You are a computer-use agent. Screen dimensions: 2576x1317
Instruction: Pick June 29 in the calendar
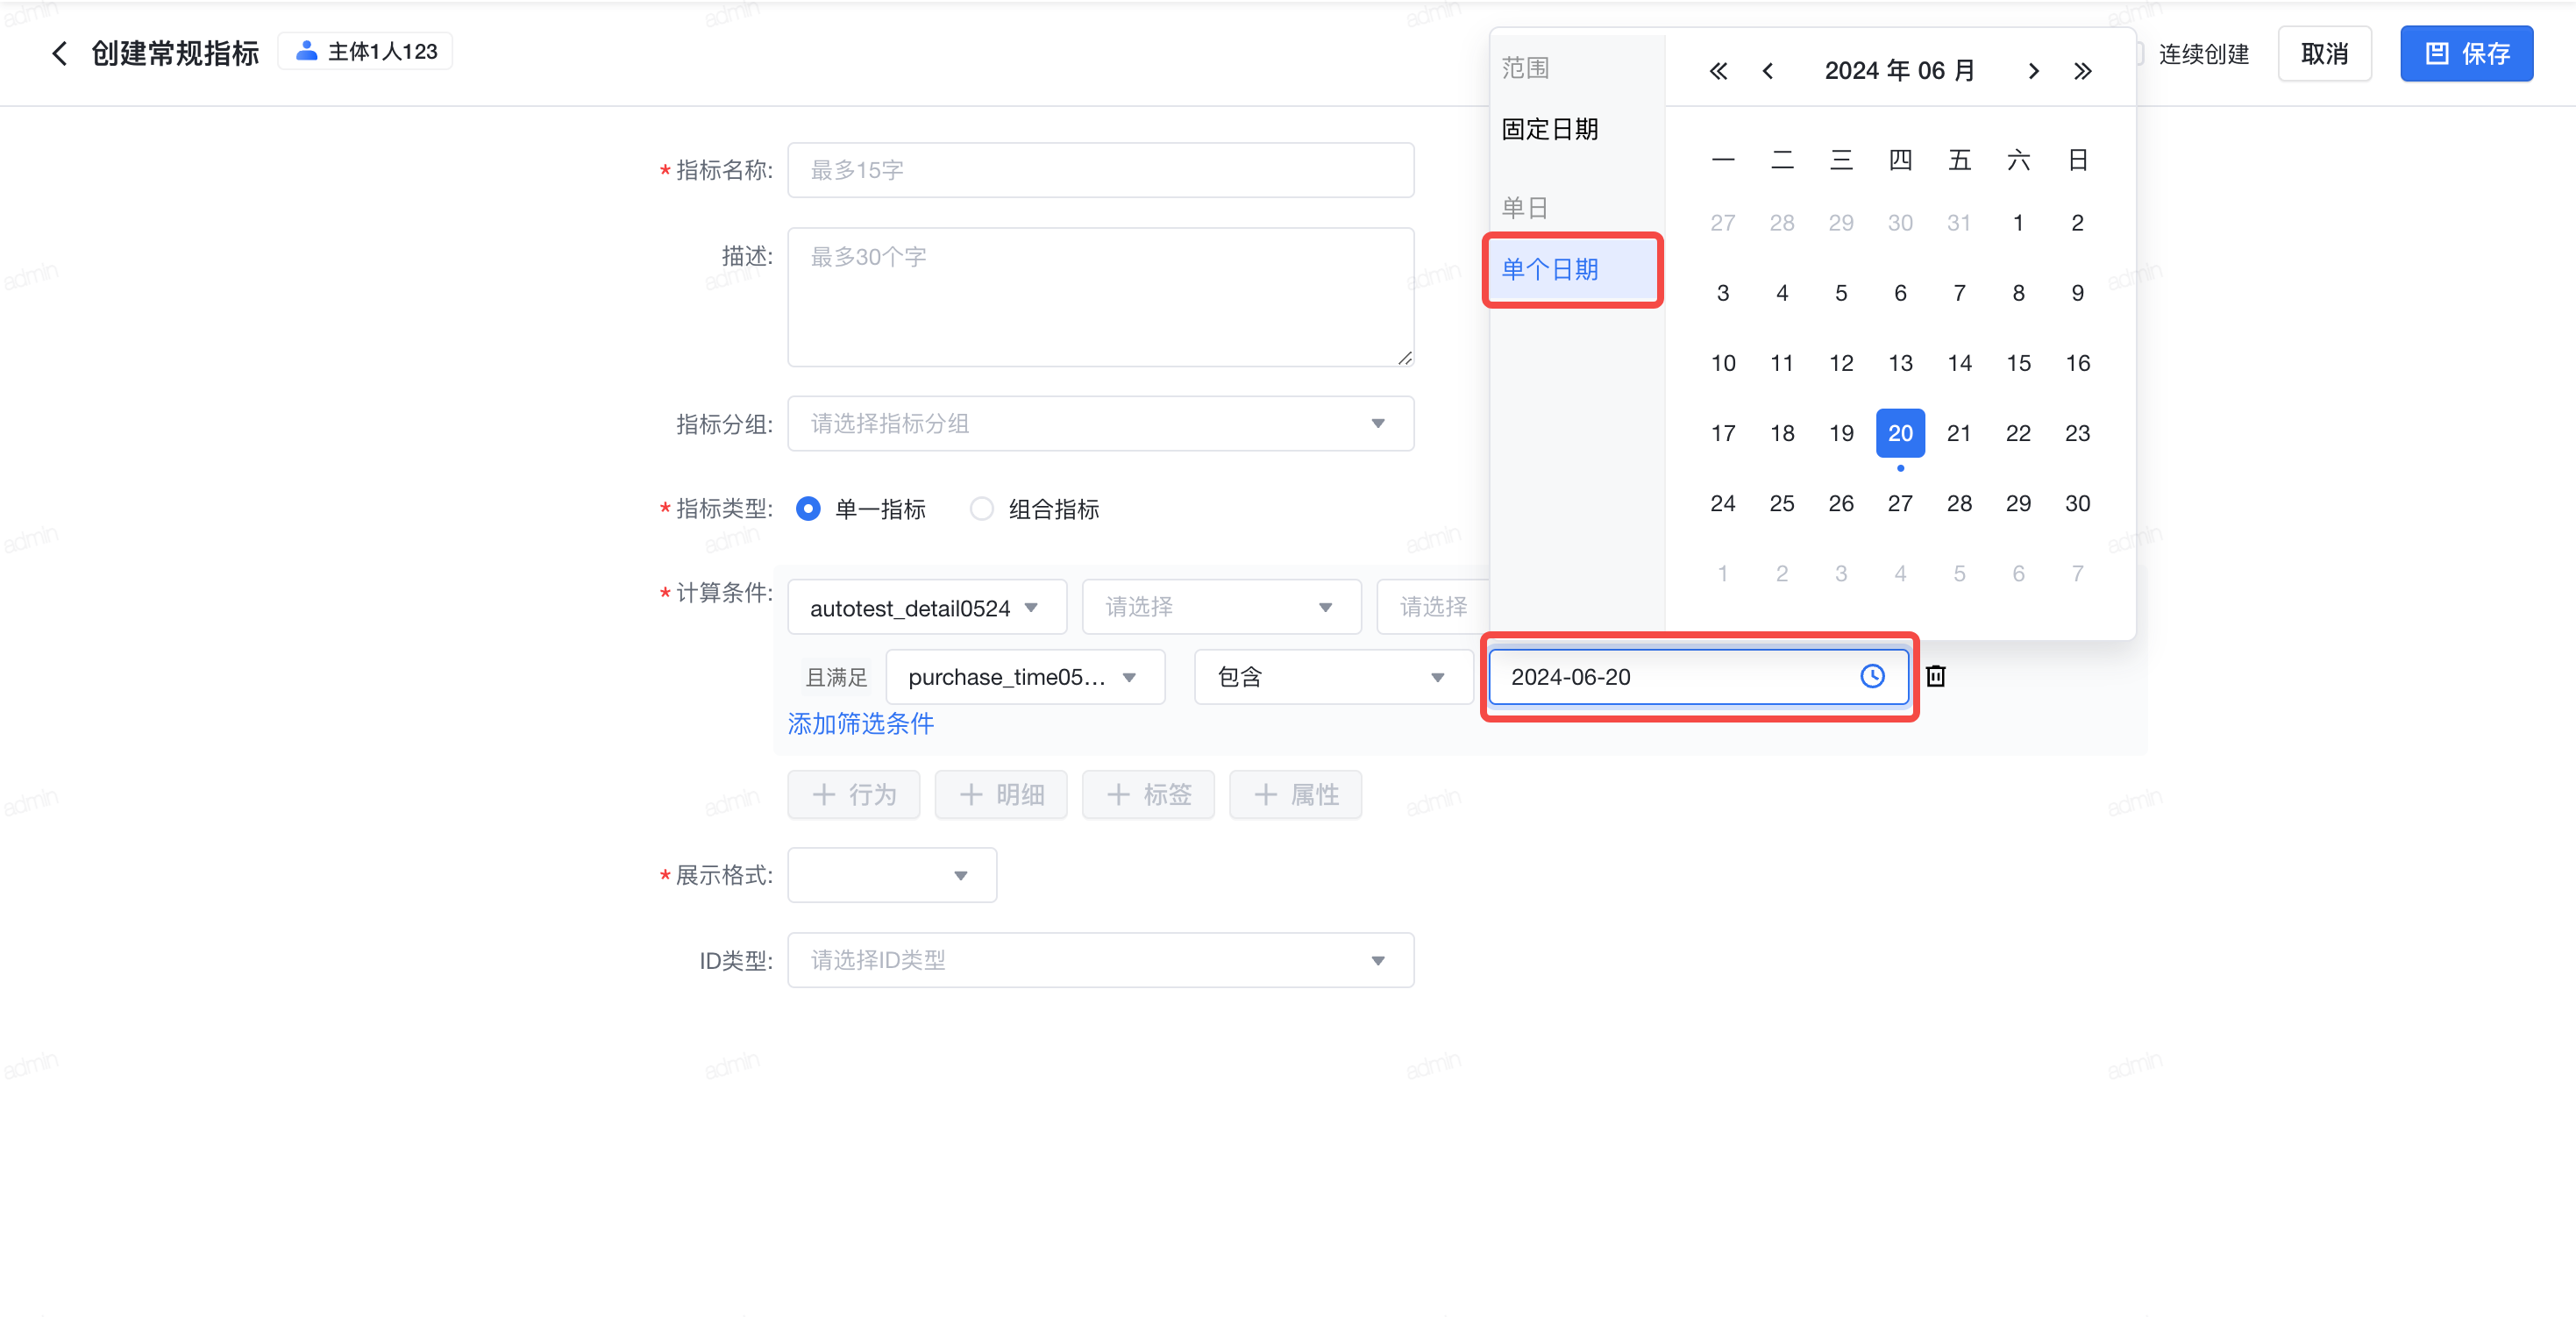tap(2018, 503)
